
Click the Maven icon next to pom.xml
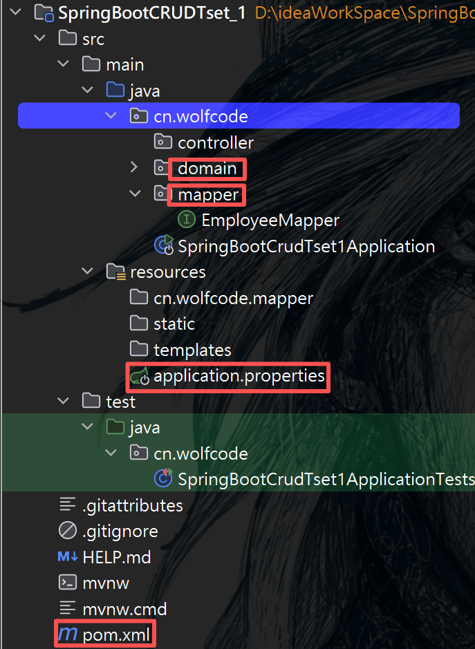[67, 633]
